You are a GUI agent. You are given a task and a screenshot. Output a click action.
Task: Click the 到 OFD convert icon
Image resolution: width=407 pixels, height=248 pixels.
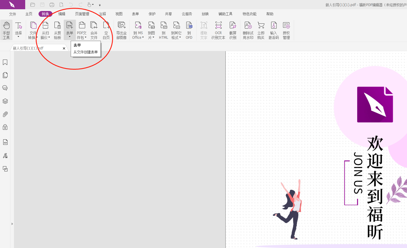pyautogui.click(x=189, y=30)
